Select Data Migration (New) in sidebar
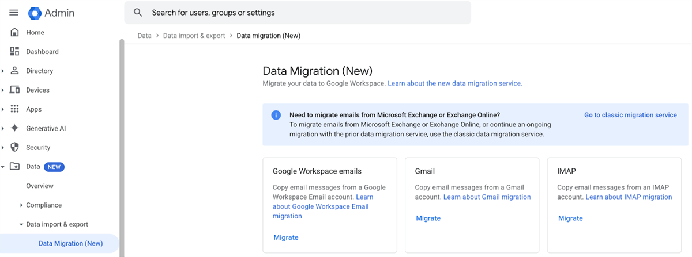Image resolution: width=692 pixels, height=257 pixels. 70,243
